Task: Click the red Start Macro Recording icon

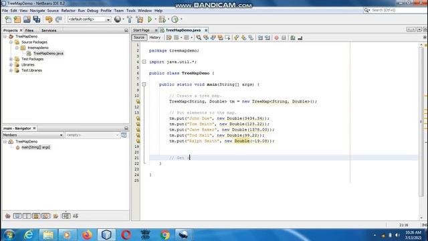Action: click(276, 37)
